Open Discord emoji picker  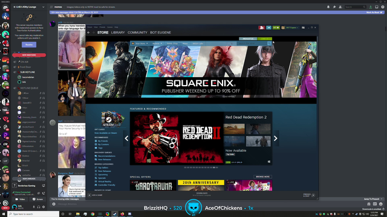[381, 204]
